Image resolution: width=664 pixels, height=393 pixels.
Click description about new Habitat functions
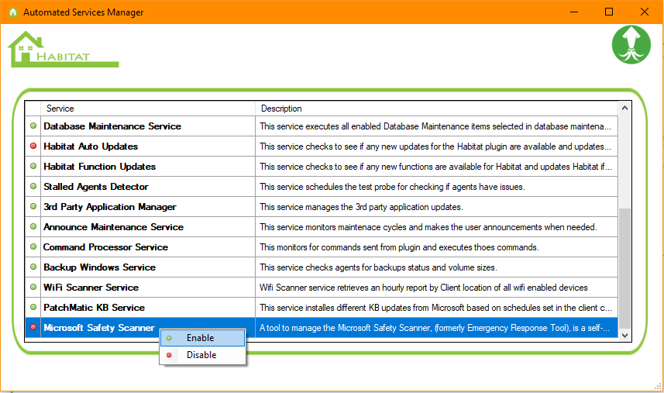(x=435, y=167)
